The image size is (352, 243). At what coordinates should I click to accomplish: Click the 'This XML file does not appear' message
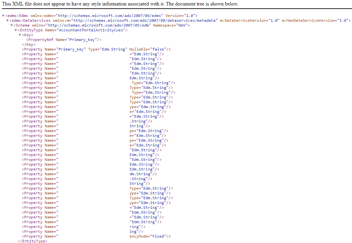pyautogui.click(x=120, y=4)
